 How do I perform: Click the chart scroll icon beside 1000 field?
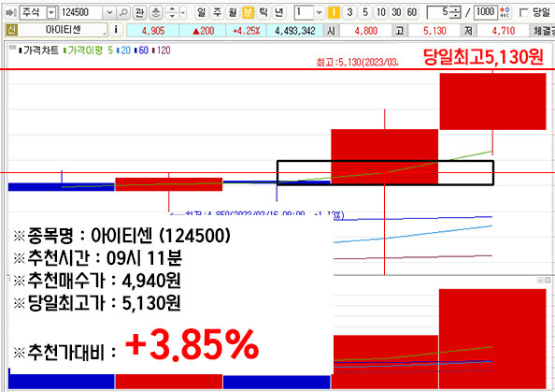pyautogui.click(x=505, y=13)
